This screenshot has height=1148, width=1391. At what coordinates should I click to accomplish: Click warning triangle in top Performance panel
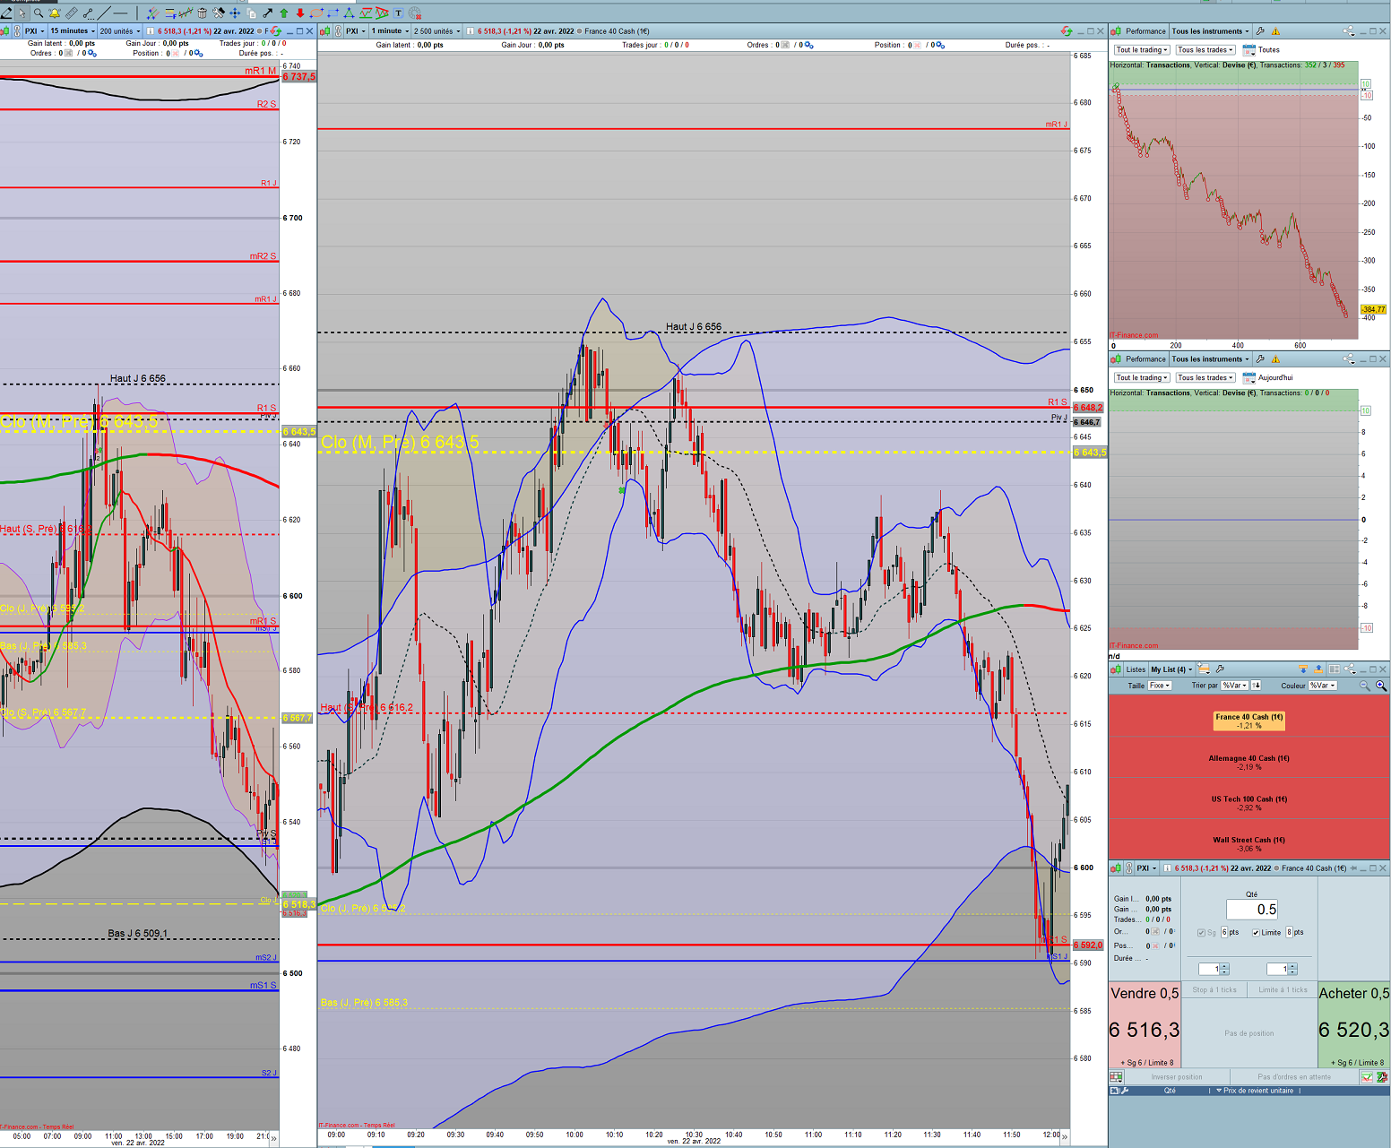click(x=1275, y=31)
